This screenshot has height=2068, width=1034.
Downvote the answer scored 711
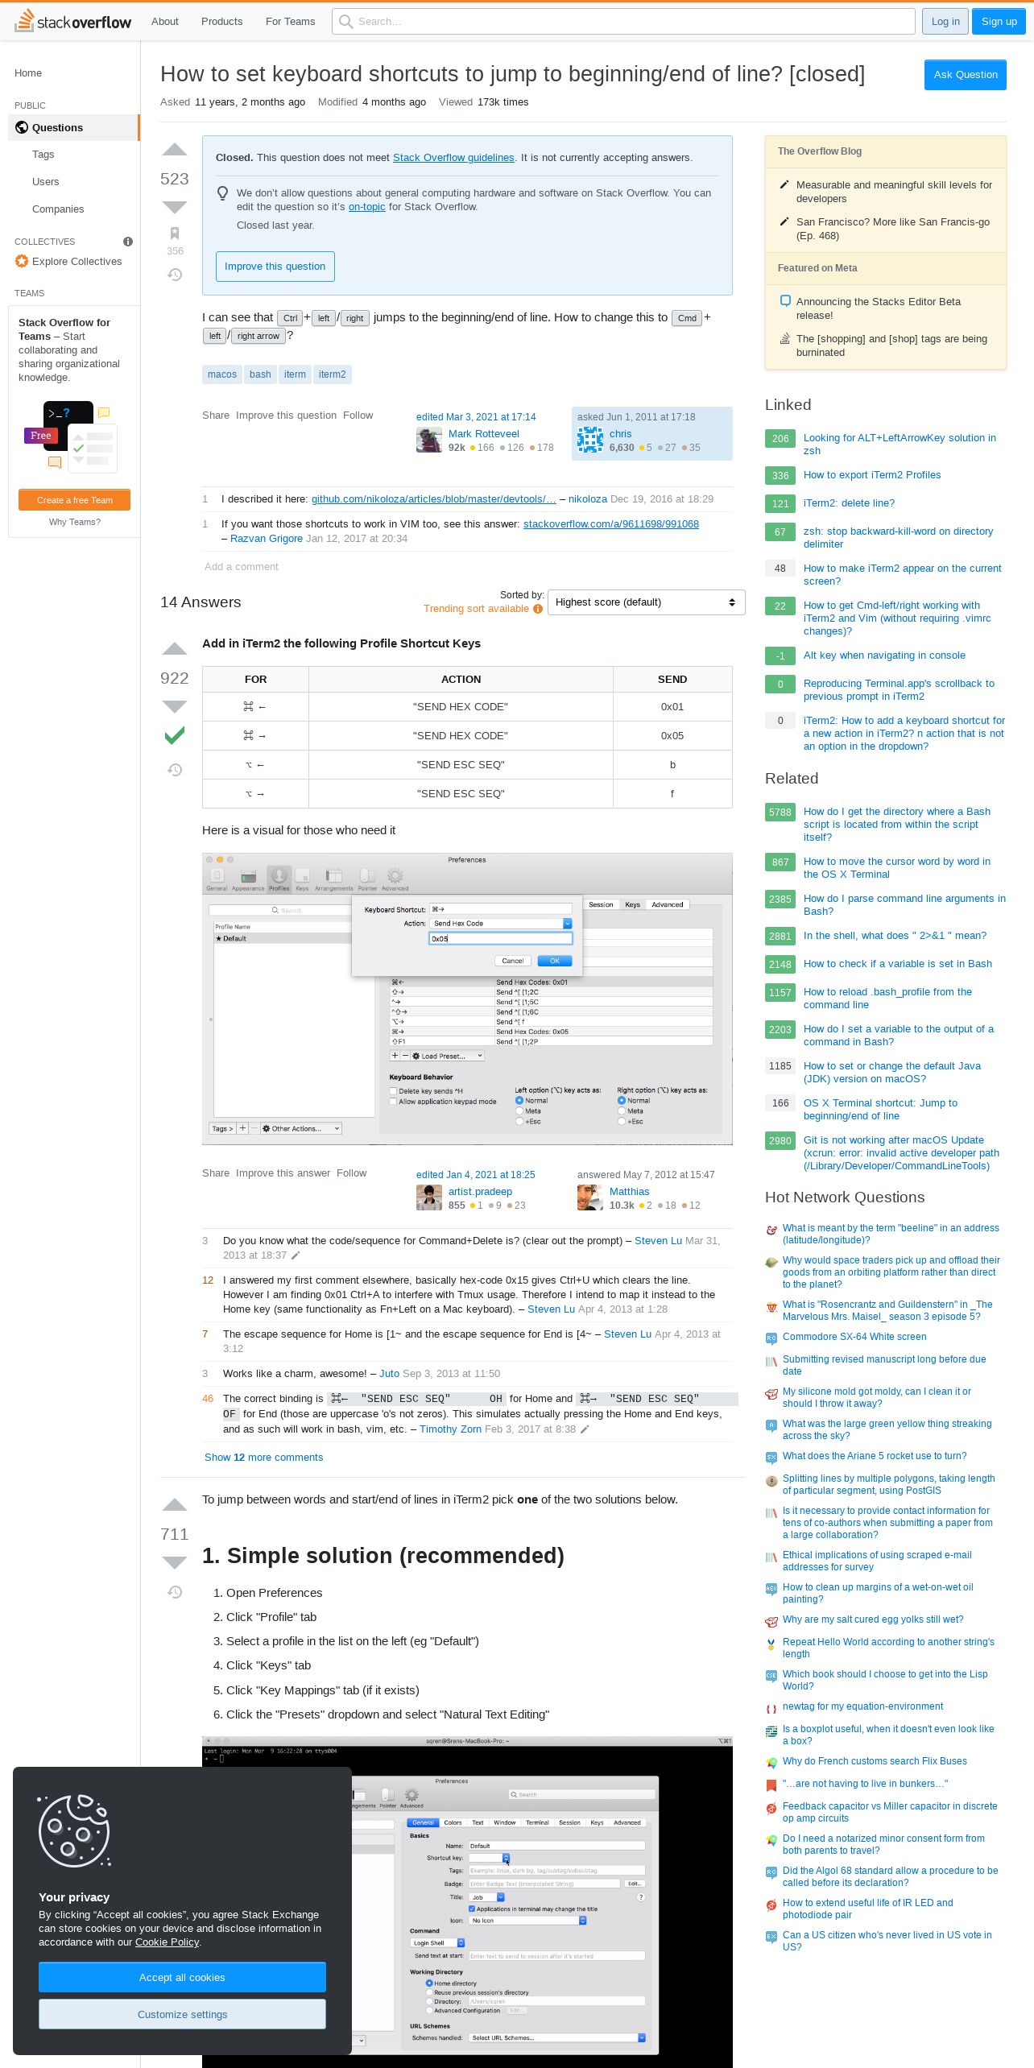[x=175, y=1563]
